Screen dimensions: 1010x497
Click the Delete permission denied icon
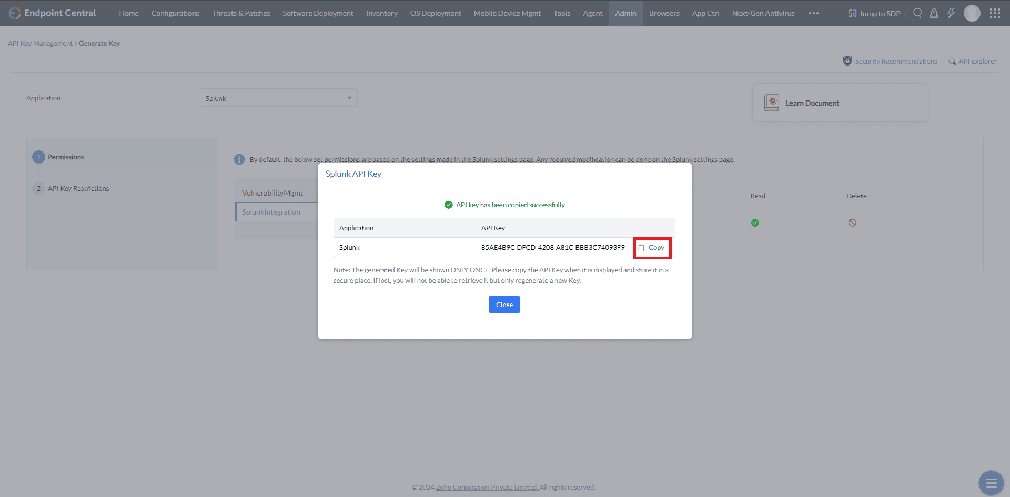[852, 223]
